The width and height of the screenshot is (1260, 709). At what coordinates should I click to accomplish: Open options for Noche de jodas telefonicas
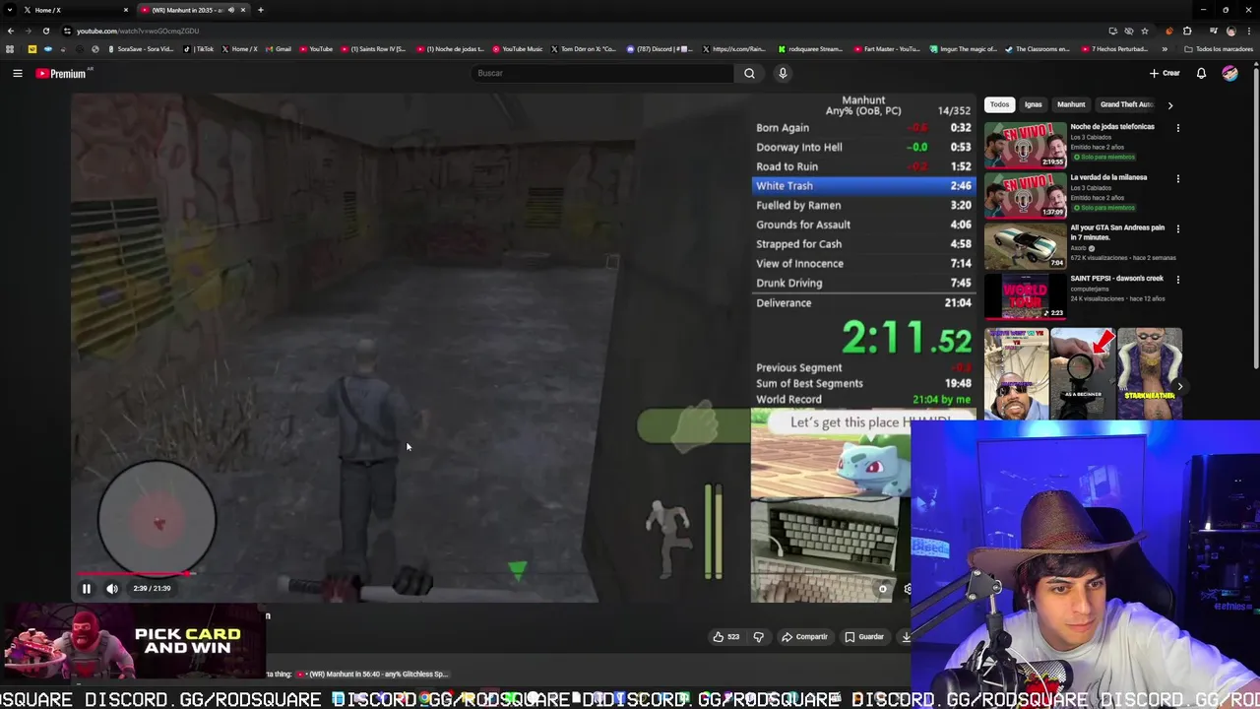pos(1177,128)
